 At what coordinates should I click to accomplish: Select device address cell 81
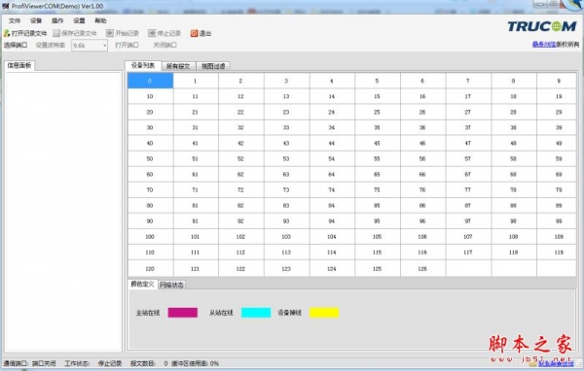[x=196, y=206]
